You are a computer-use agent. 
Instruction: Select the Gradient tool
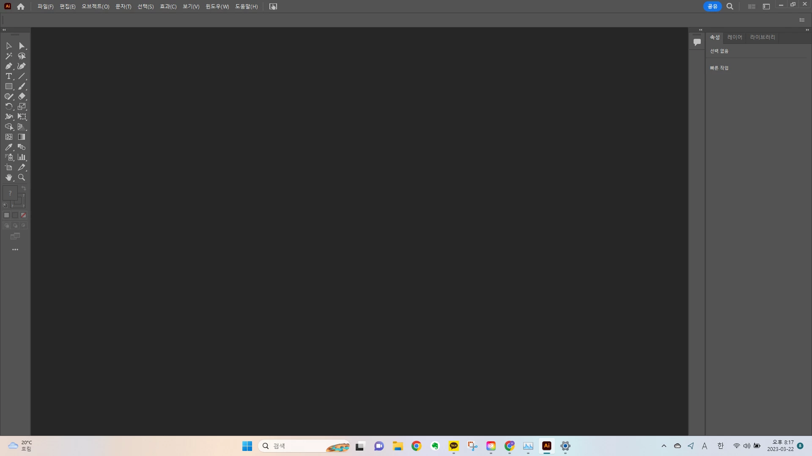point(22,137)
